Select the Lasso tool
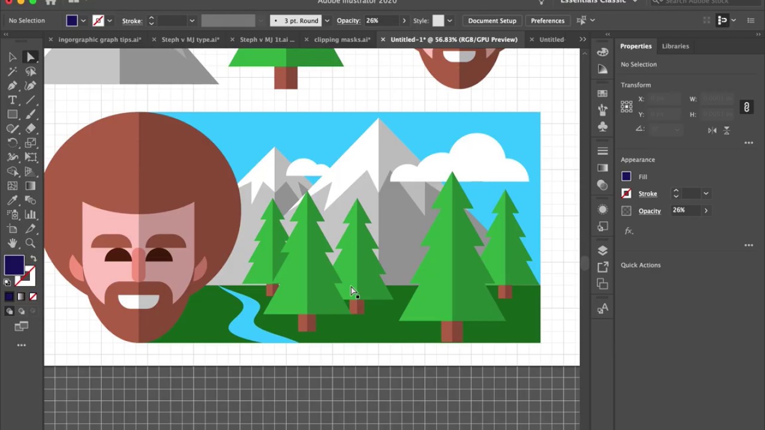 click(30, 71)
